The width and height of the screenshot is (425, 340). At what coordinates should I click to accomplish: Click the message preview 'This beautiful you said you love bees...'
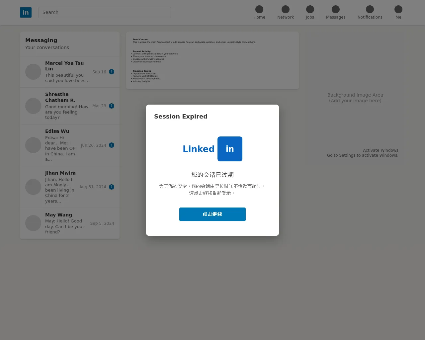67,78
